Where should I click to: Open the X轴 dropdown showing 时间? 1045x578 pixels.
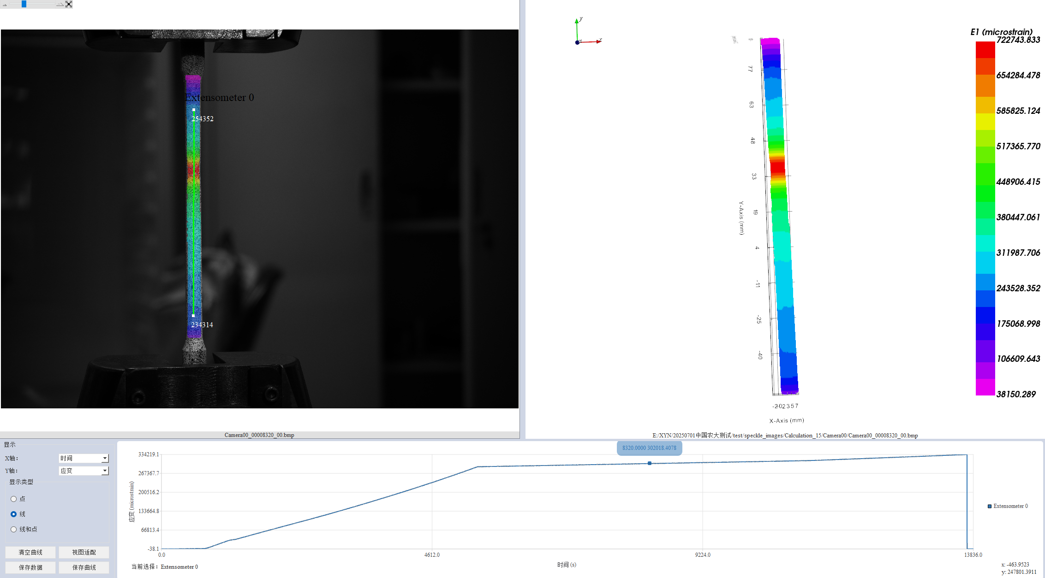(x=84, y=458)
